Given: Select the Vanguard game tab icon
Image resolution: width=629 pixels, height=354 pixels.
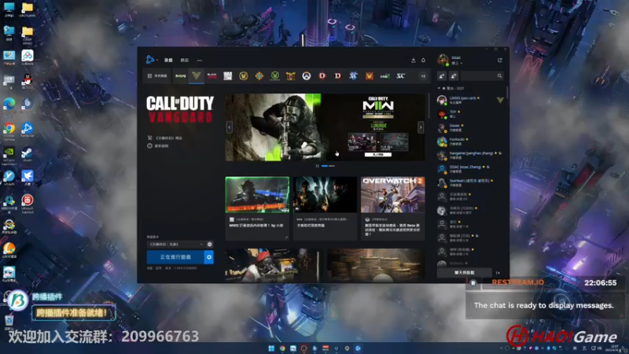Looking at the screenshot, I should point(196,76).
